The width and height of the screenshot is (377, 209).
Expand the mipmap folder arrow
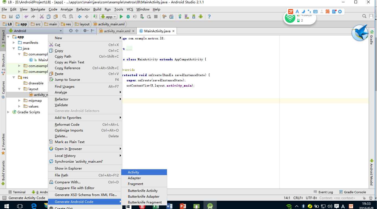[19, 101]
